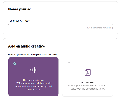This screenshot has height=100, width=119.
Task: Click the 'Use my own' title text
Action: (x=88, y=82)
